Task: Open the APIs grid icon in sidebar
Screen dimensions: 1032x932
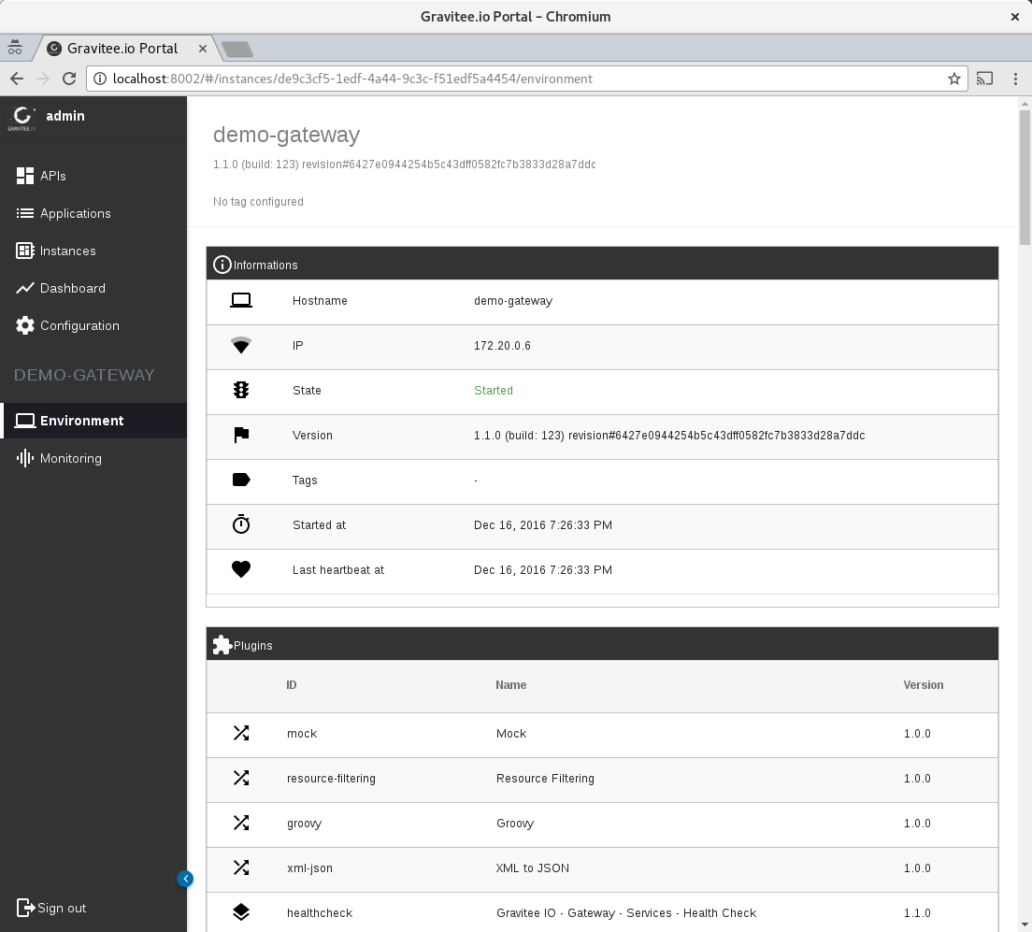Action: [x=25, y=176]
